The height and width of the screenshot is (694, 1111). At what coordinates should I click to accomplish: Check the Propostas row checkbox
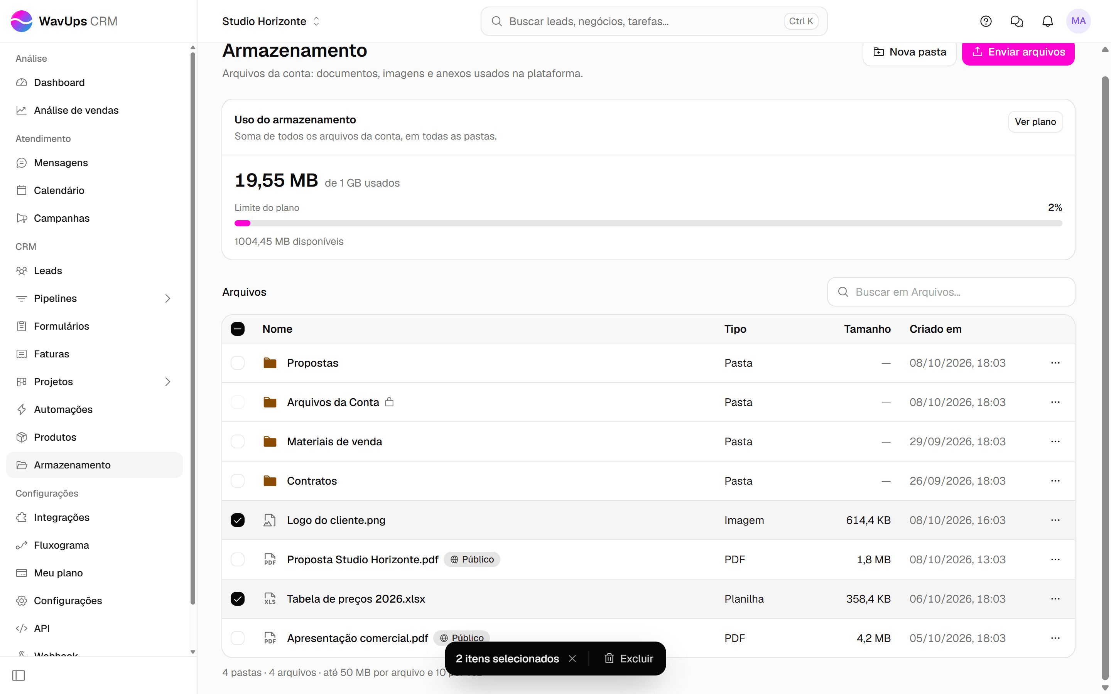(x=237, y=362)
